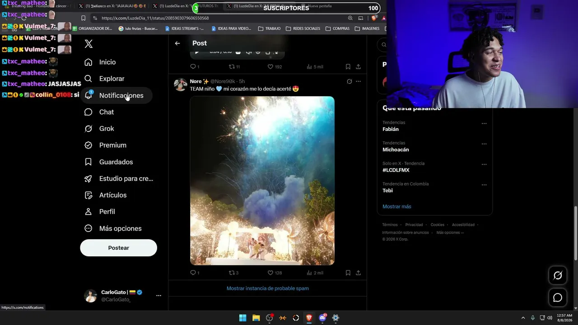
Task: Open the Fabián trend
Action: coord(391,129)
